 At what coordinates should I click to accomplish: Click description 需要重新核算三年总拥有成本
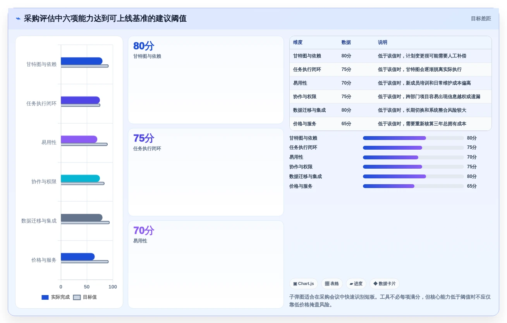click(x=436, y=124)
